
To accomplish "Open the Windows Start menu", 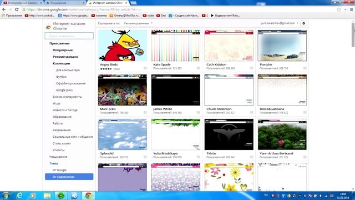I will coord(6,196).
